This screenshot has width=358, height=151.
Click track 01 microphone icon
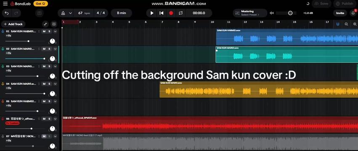tap(3, 31)
